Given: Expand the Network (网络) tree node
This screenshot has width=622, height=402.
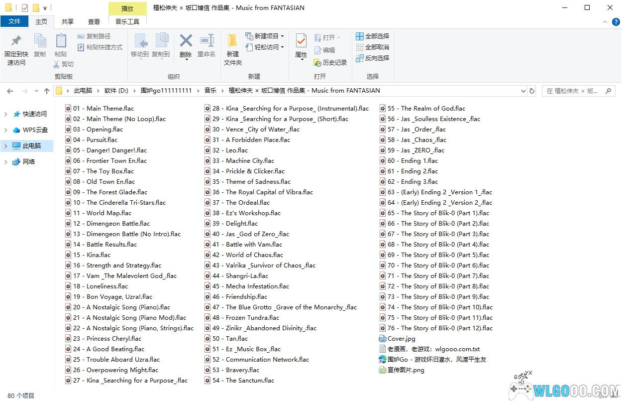Looking at the screenshot, I should [x=6, y=162].
